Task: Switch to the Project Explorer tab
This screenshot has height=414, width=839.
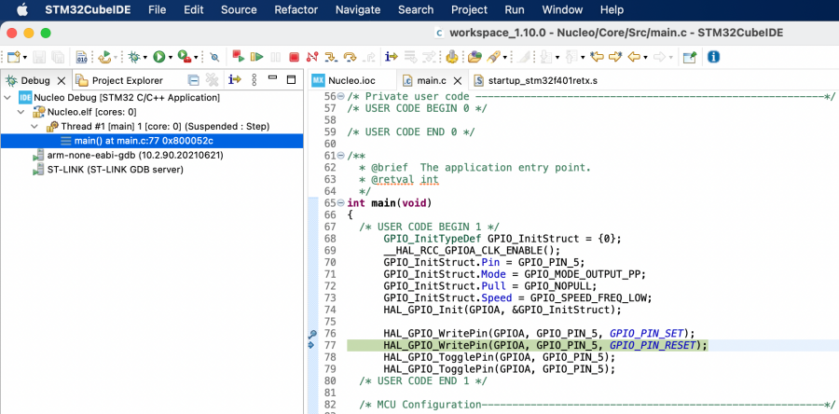Action: (126, 80)
